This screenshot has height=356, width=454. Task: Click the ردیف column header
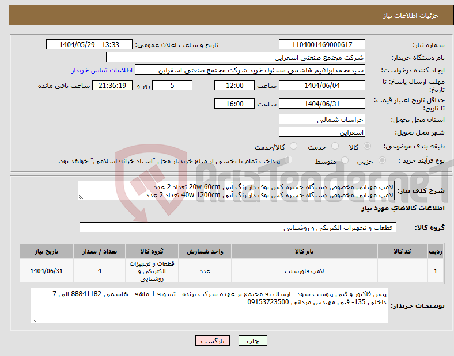(x=436, y=251)
